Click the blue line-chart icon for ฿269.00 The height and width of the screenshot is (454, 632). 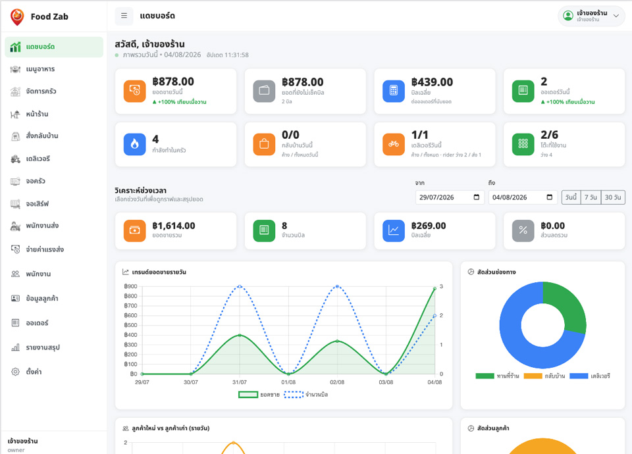pos(394,231)
